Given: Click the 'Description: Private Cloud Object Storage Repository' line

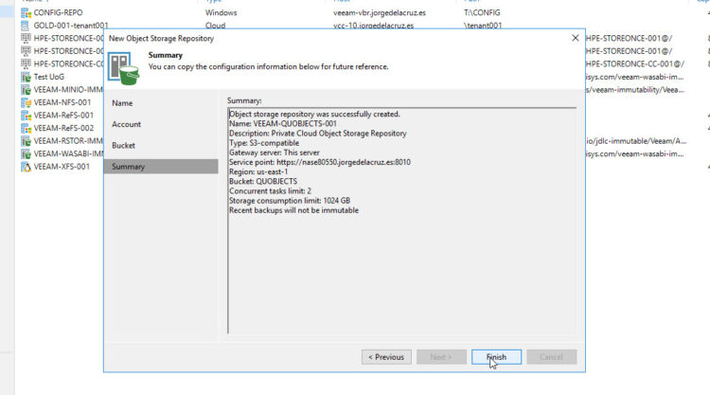Looking at the screenshot, I should coord(318,134).
